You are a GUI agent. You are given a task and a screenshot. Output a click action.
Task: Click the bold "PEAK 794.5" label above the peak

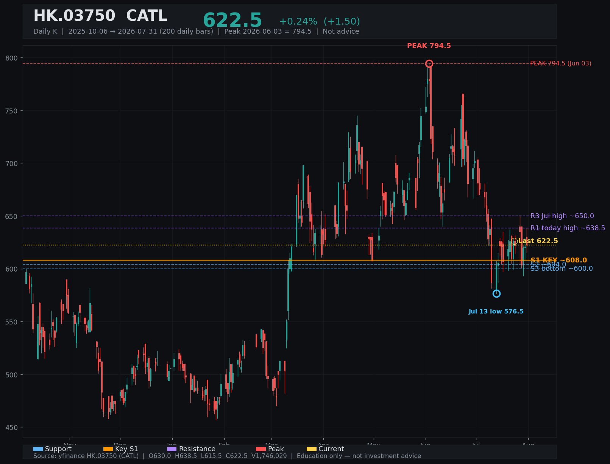click(429, 46)
